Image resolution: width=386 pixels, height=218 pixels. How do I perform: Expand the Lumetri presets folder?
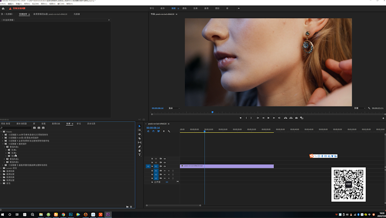[2, 168]
